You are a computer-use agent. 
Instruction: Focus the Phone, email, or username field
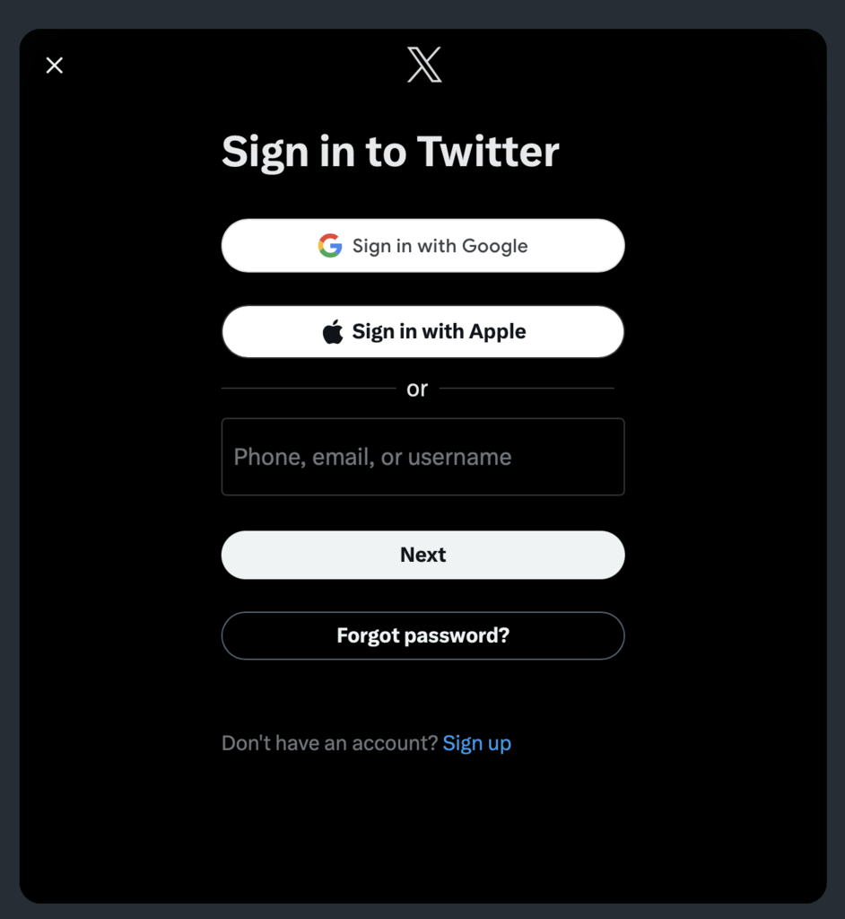(423, 457)
